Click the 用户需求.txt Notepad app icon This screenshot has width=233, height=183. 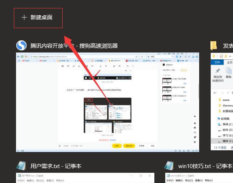(x=21, y=166)
